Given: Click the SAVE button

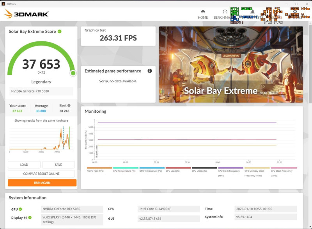Looking at the screenshot, I should click(58, 165).
